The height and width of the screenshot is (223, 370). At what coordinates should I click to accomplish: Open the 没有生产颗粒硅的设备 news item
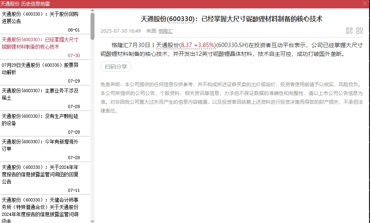[x=45, y=123]
